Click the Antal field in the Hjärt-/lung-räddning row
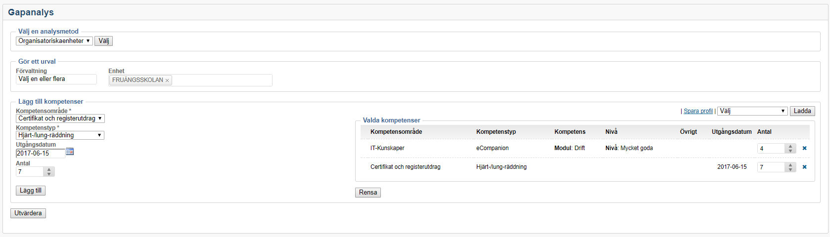 pyautogui.click(x=771, y=167)
